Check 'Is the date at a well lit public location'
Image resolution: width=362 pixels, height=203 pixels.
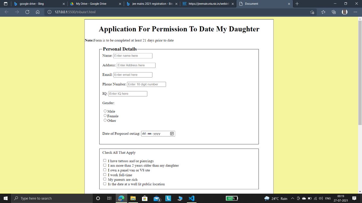point(105,184)
